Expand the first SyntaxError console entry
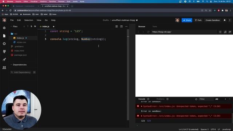Screen dimensions: 233x131 [x=142, y=106]
